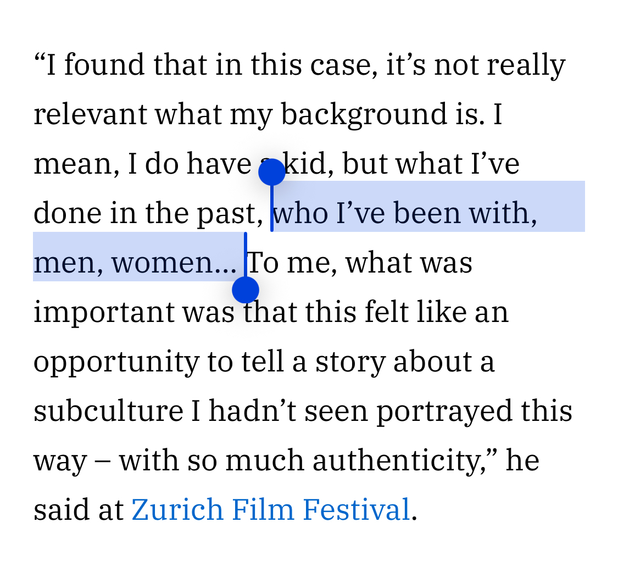Click the highlighted phrase "who I've been with"
This screenshot has width=618, height=572.
(x=404, y=214)
